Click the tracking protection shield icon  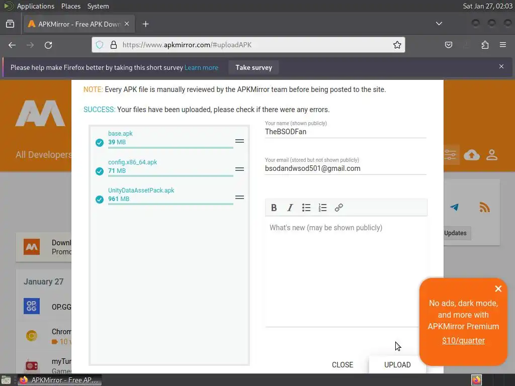point(100,45)
